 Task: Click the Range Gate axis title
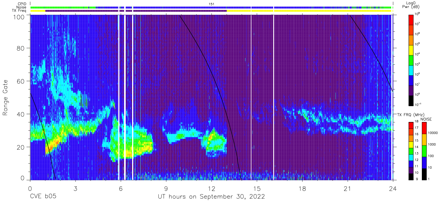coord(5,98)
